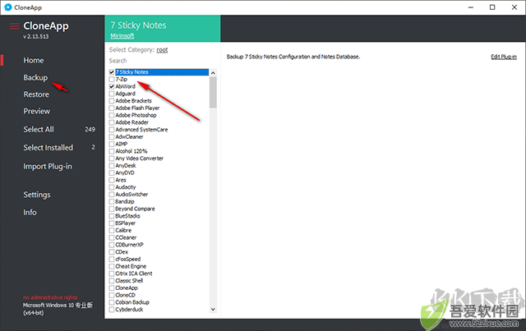Image resolution: width=526 pixels, height=331 pixels.
Task: Select BlueStacks list entry
Action: click(127, 216)
